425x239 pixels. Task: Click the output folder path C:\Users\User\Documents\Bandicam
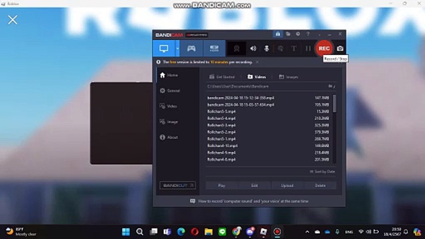click(x=238, y=86)
